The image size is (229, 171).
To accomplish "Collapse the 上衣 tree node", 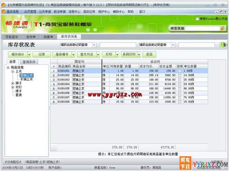I will (13, 71).
